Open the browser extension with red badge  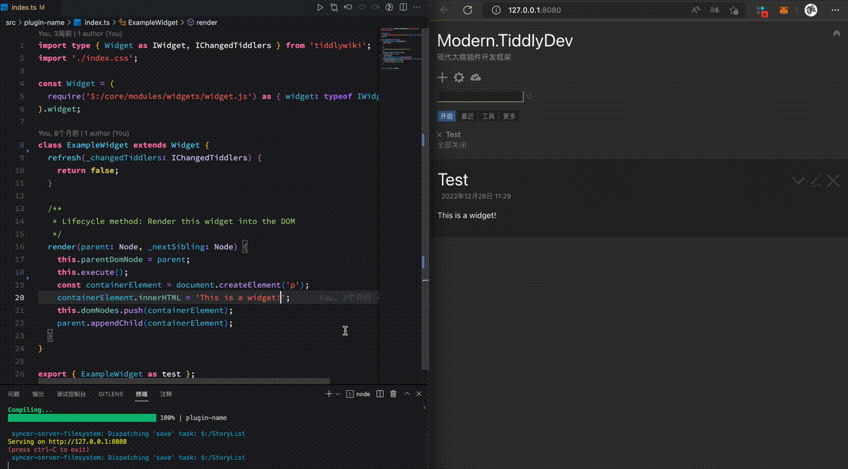pyautogui.click(x=763, y=11)
